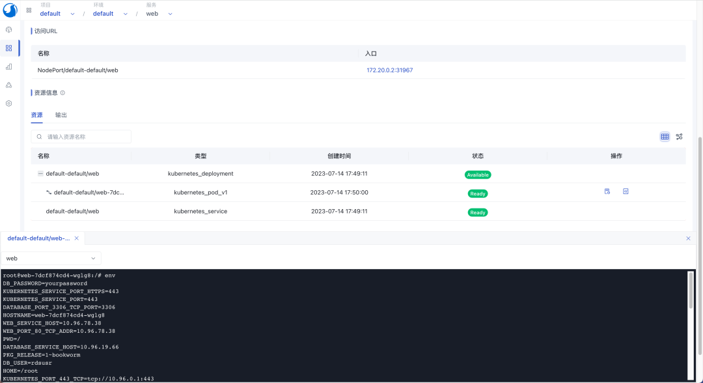Click the kubernetes_service type cell
This screenshot has width=703, height=383.
coord(200,211)
